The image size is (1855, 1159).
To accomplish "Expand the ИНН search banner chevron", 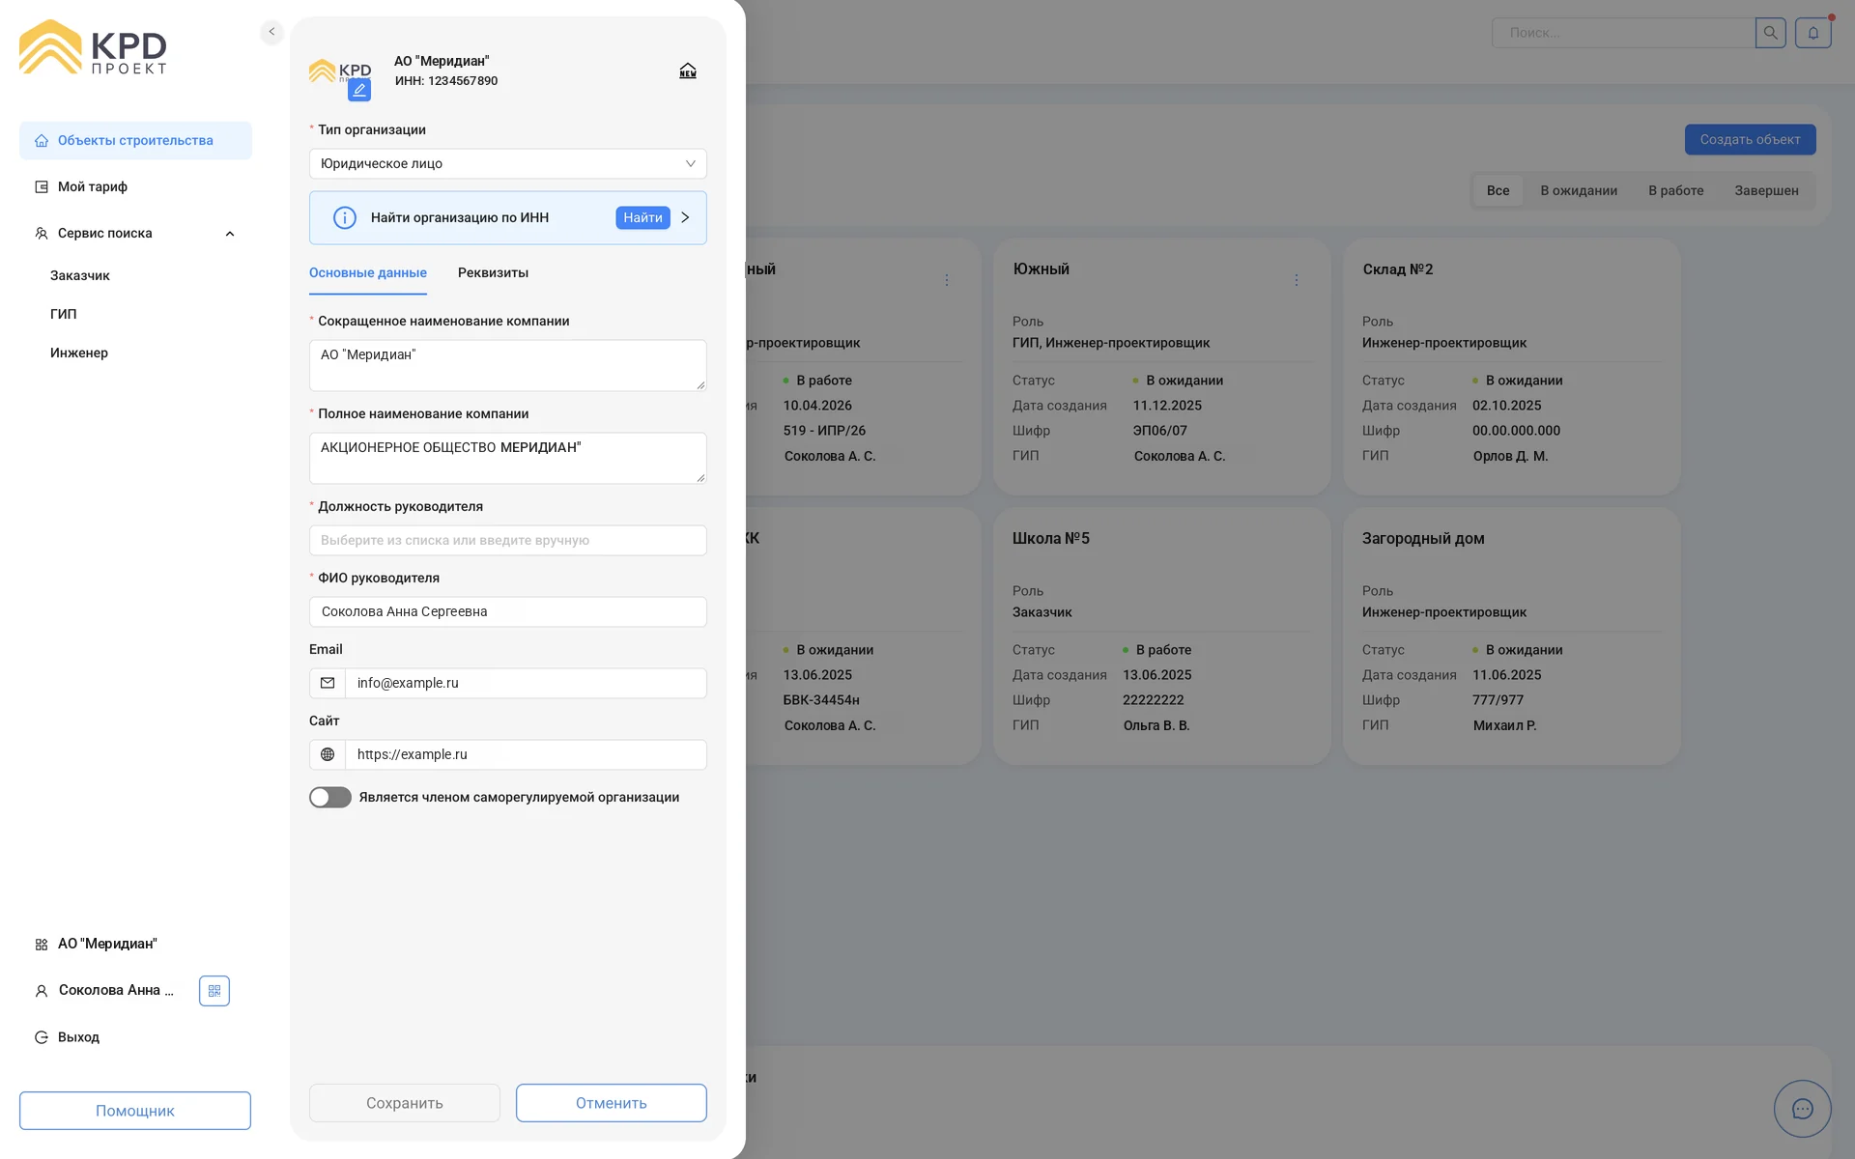I will (685, 217).
